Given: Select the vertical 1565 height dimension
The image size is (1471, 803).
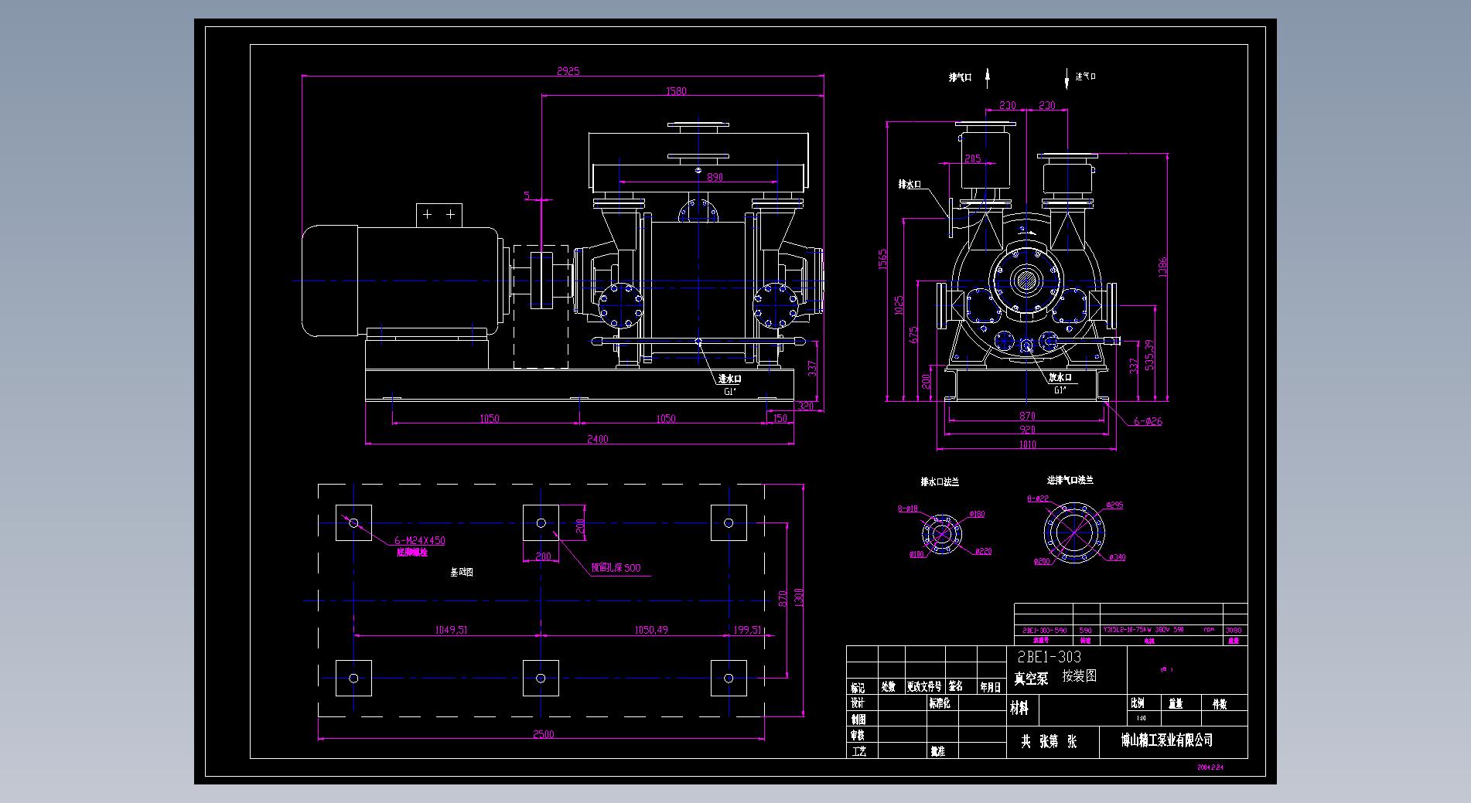Looking at the screenshot, I should click(883, 260).
